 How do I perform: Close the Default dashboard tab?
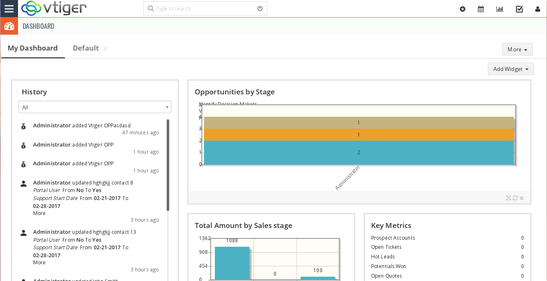106,48
